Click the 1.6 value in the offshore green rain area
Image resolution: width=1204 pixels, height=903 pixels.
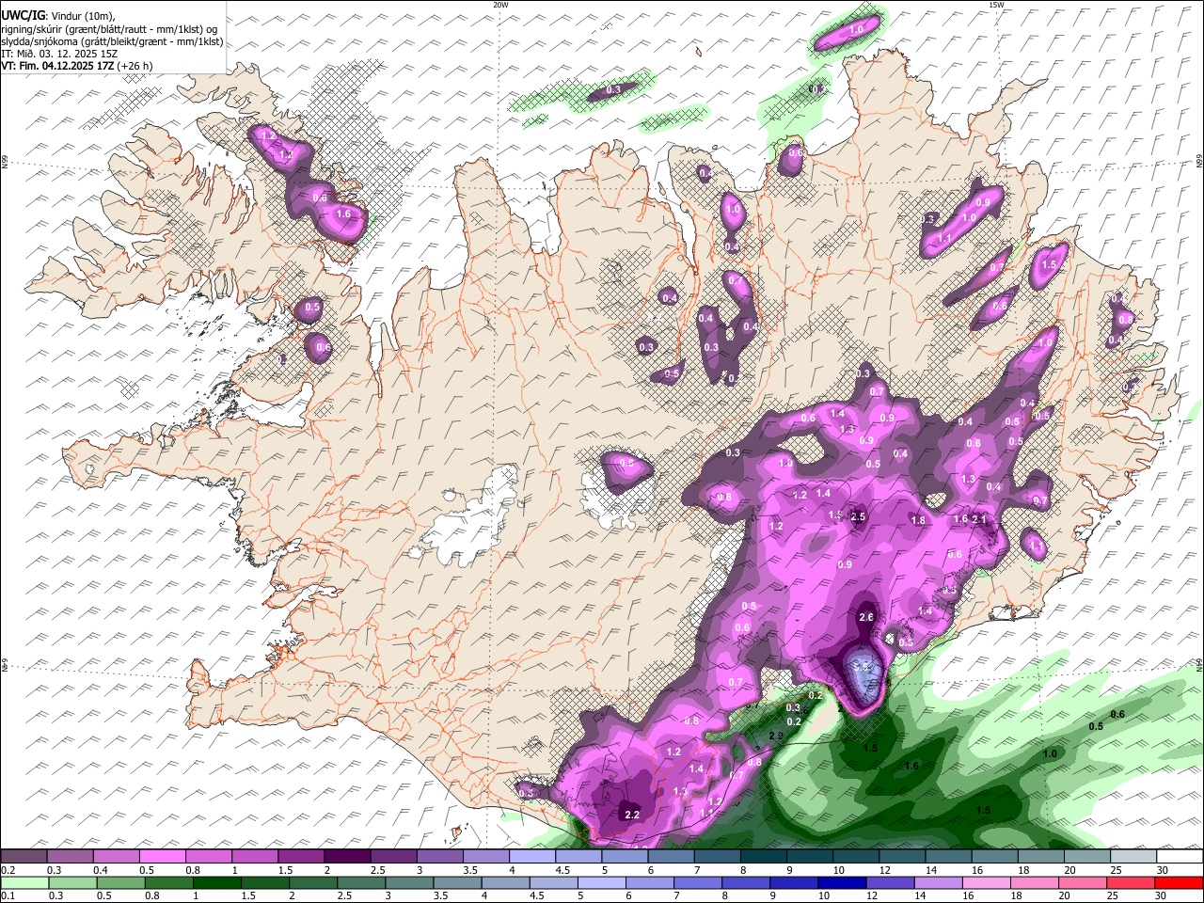tap(911, 767)
